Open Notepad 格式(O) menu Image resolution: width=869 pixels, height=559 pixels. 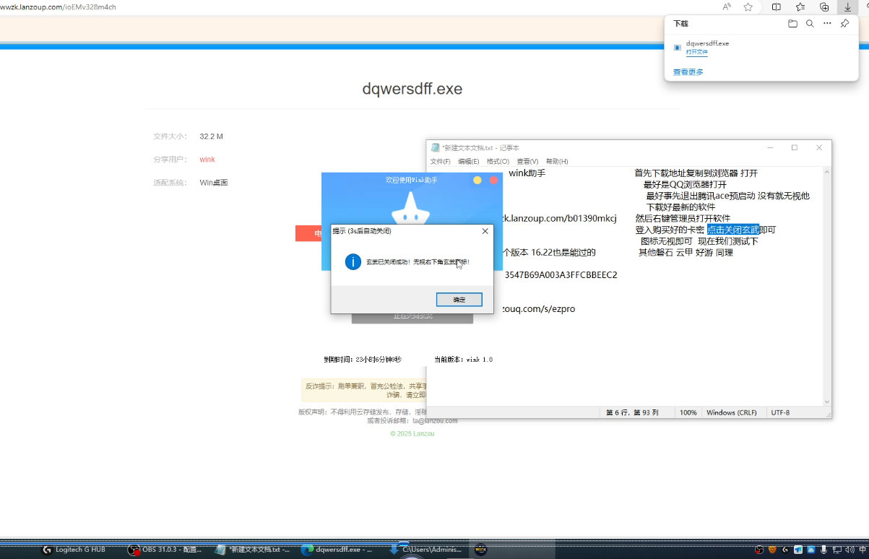pos(498,161)
